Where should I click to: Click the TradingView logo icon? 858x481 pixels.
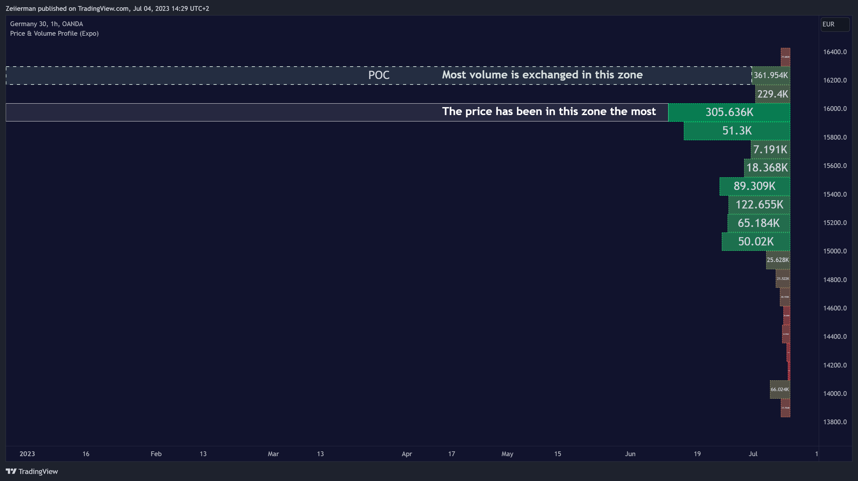(x=11, y=471)
